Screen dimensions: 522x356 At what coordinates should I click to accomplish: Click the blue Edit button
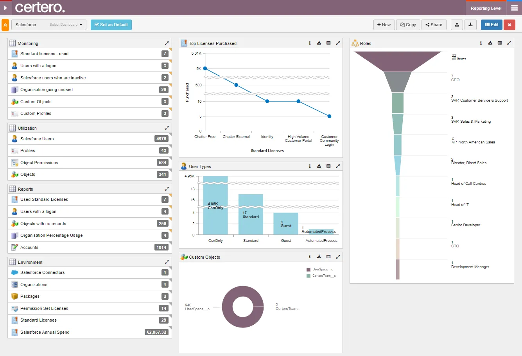(x=492, y=25)
